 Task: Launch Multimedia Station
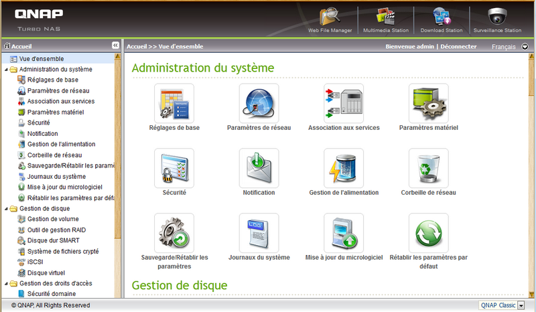pyautogui.click(x=386, y=21)
